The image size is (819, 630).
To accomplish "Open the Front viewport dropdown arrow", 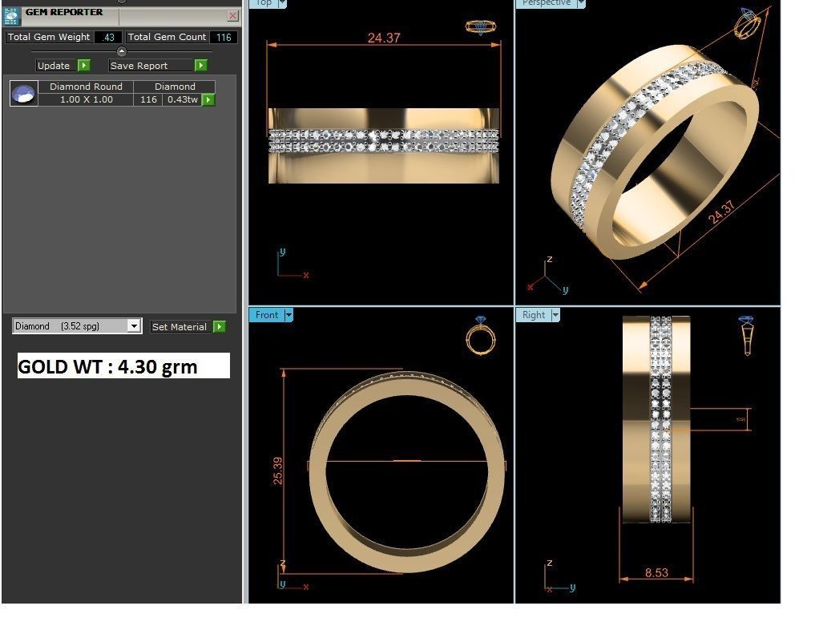I will pos(288,315).
